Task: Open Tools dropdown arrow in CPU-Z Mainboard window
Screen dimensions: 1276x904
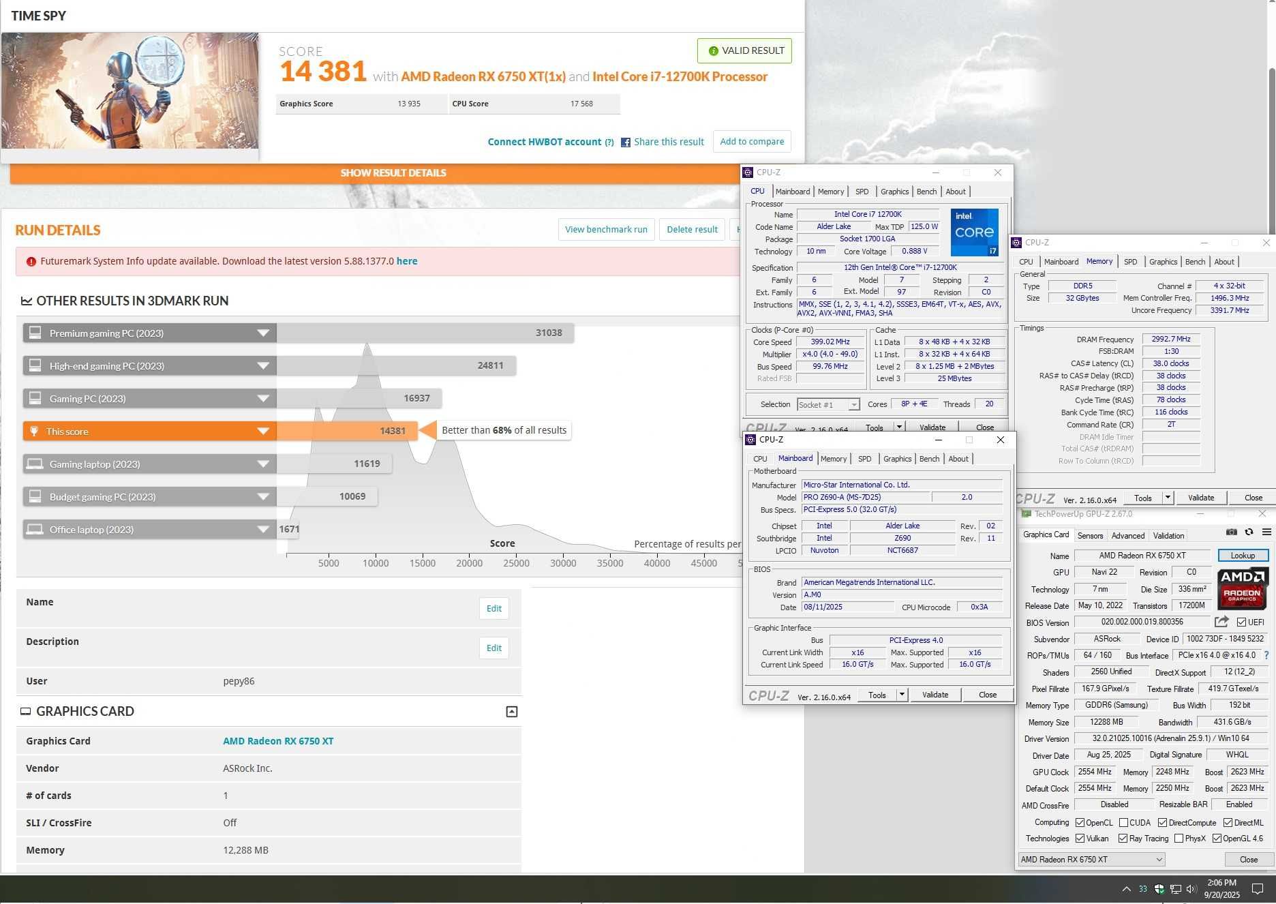Action: pyautogui.click(x=902, y=695)
